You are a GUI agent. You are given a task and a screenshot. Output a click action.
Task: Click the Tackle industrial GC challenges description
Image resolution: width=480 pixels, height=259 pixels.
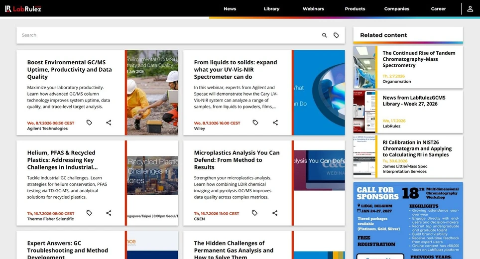(67, 187)
